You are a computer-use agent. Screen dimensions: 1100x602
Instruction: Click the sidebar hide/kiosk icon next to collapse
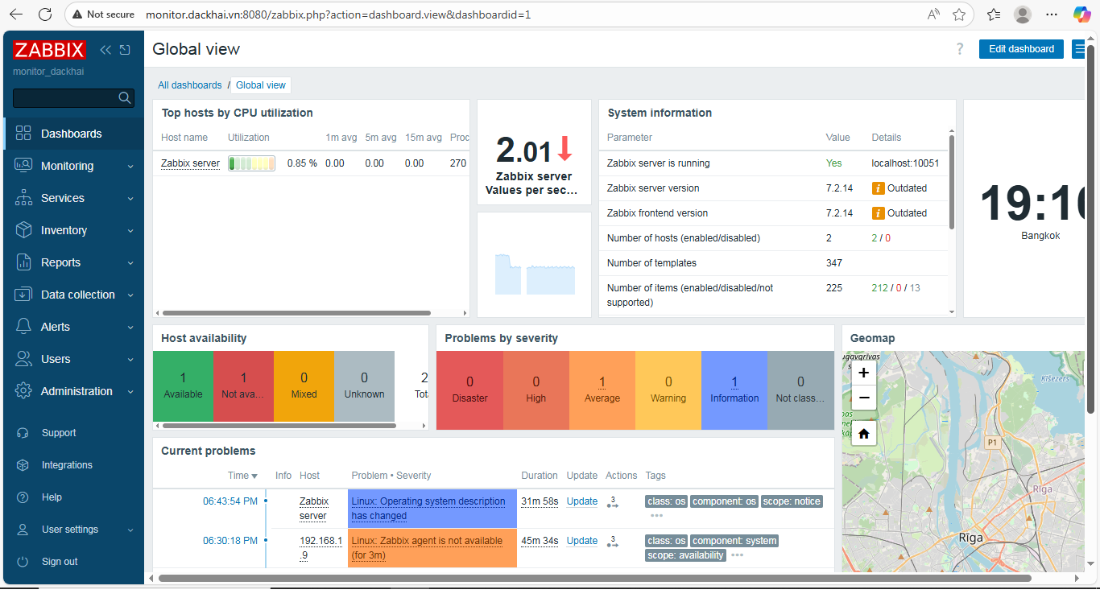click(x=125, y=50)
